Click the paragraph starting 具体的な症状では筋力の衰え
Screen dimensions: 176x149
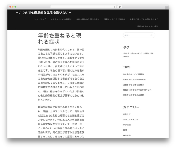tap(61, 122)
